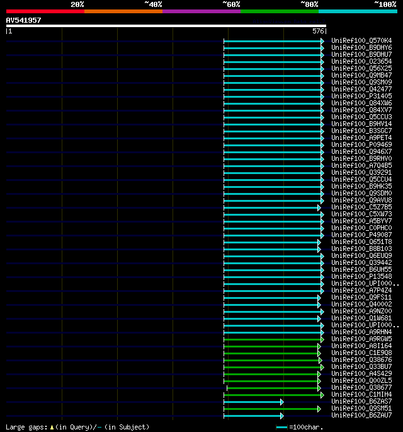Click the query end position label 576
This screenshot has width=403, height=432.
click(x=318, y=31)
